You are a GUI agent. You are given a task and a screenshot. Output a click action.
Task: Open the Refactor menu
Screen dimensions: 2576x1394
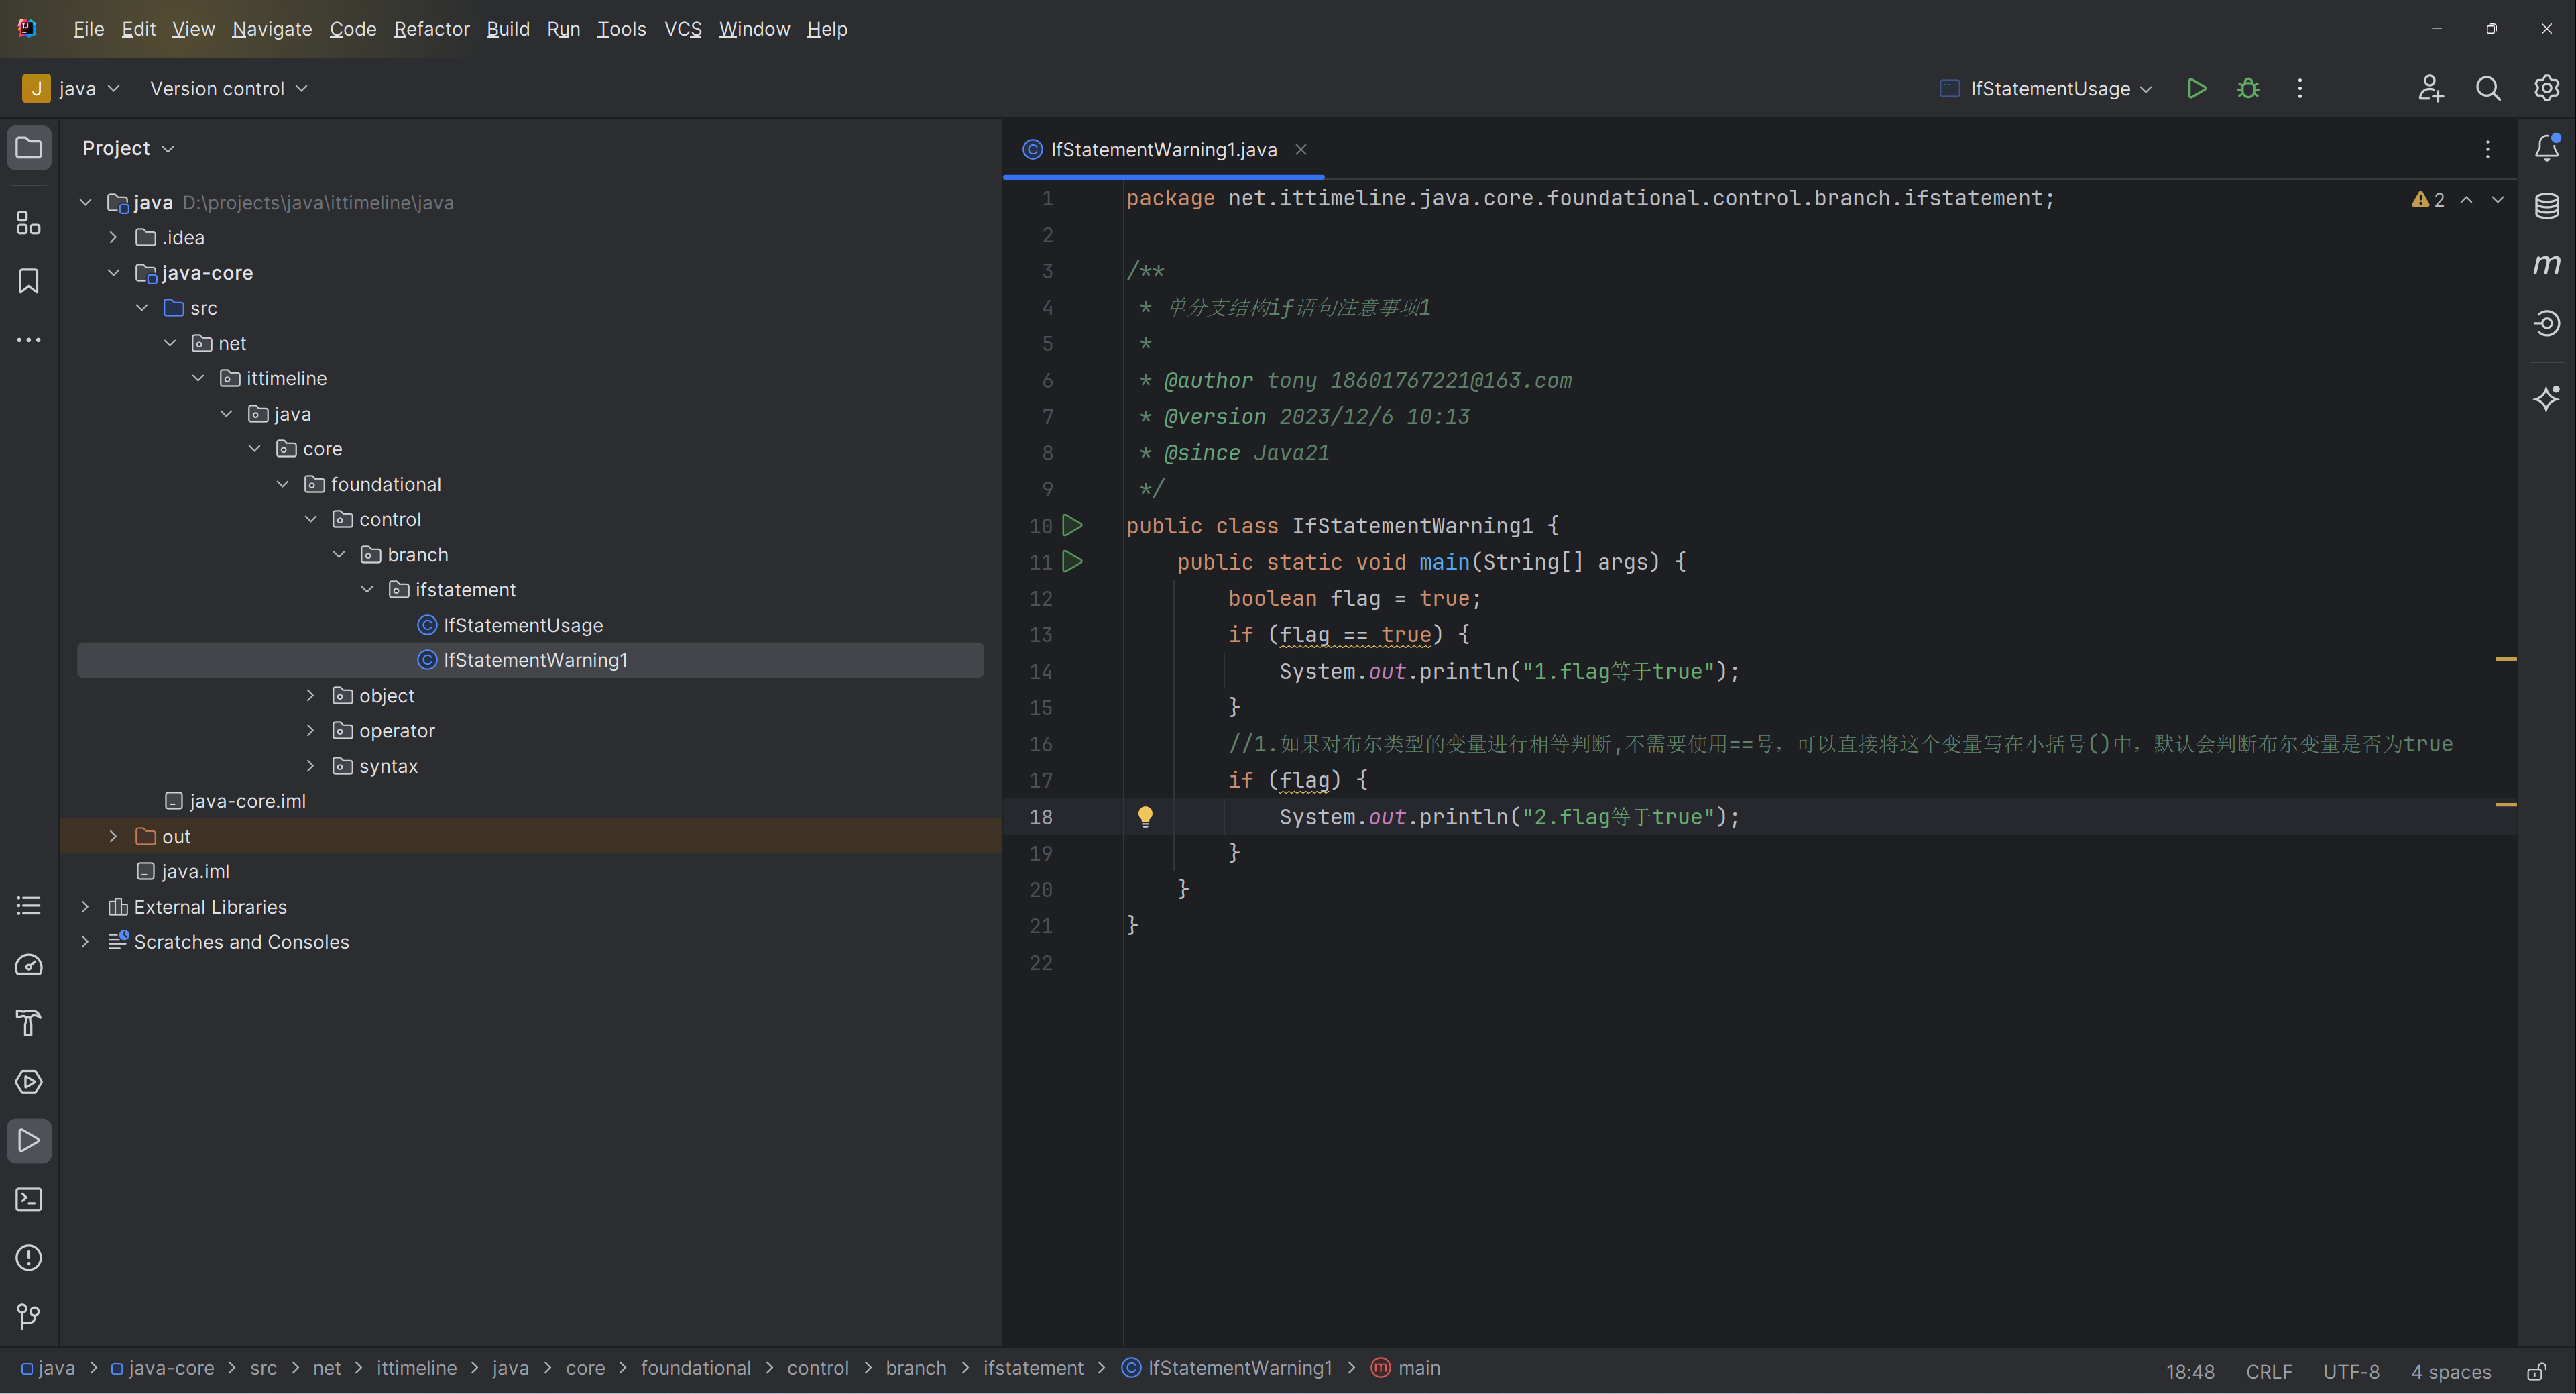tap(431, 29)
